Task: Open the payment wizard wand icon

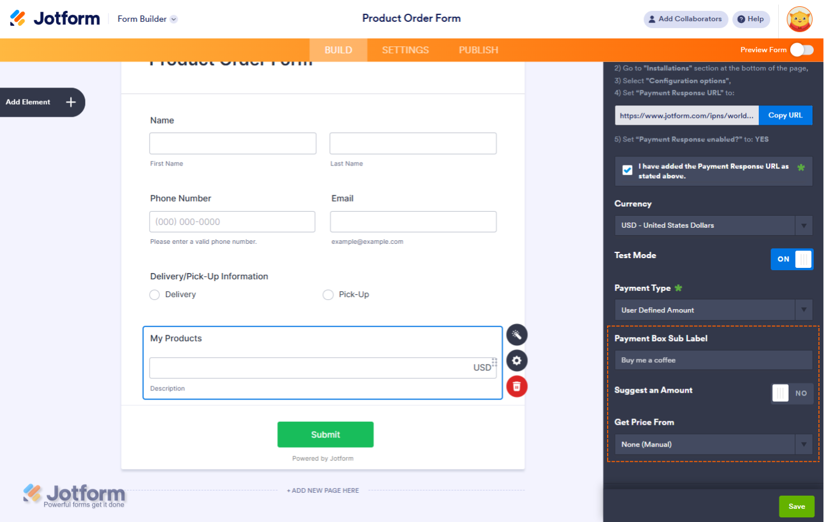Action: (517, 334)
